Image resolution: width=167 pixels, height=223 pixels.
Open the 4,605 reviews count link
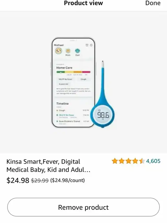153,161
